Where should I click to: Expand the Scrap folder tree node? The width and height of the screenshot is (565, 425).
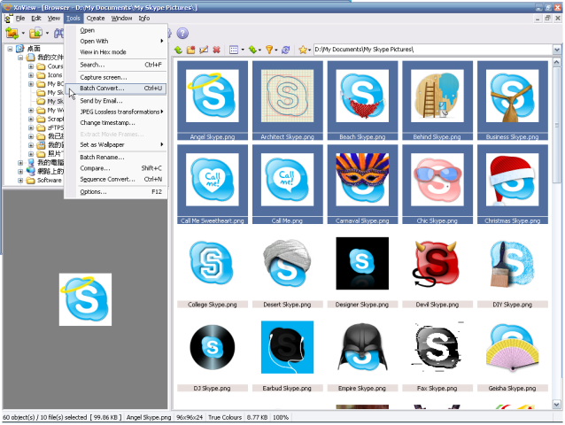[31, 119]
